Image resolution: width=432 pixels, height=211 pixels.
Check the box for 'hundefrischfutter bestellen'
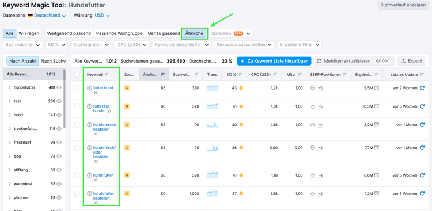pyautogui.click(x=77, y=148)
